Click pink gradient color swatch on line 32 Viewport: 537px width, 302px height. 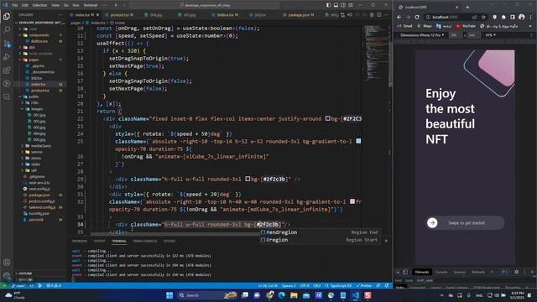pos(352,201)
